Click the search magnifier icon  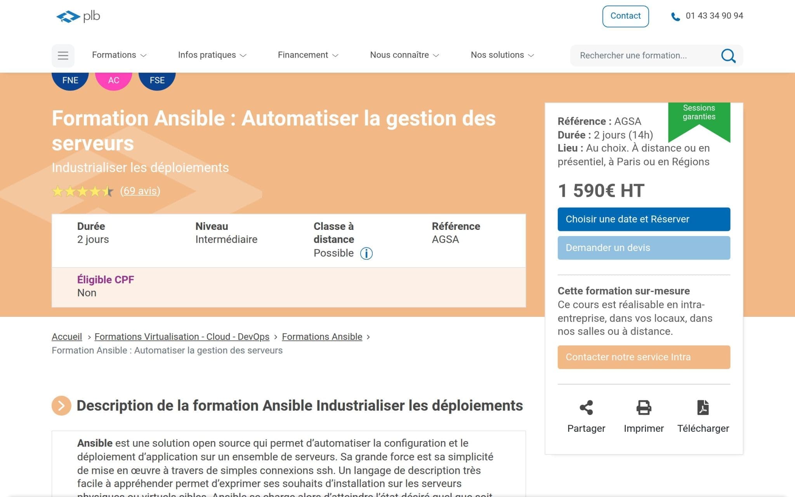729,56
